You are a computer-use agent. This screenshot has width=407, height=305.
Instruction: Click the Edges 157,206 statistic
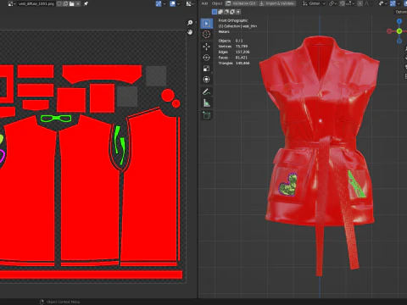click(234, 52)
